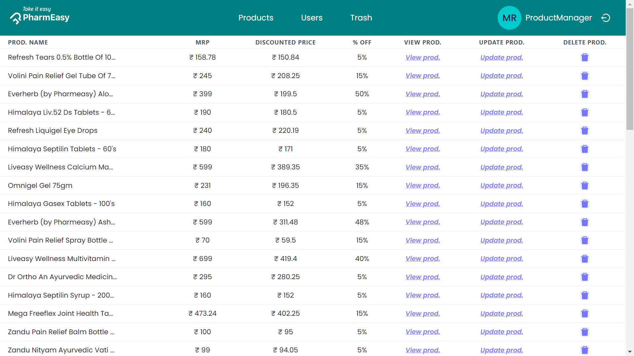634x356 pixels.
Task: Open the Products page
Action: point(256,18)
